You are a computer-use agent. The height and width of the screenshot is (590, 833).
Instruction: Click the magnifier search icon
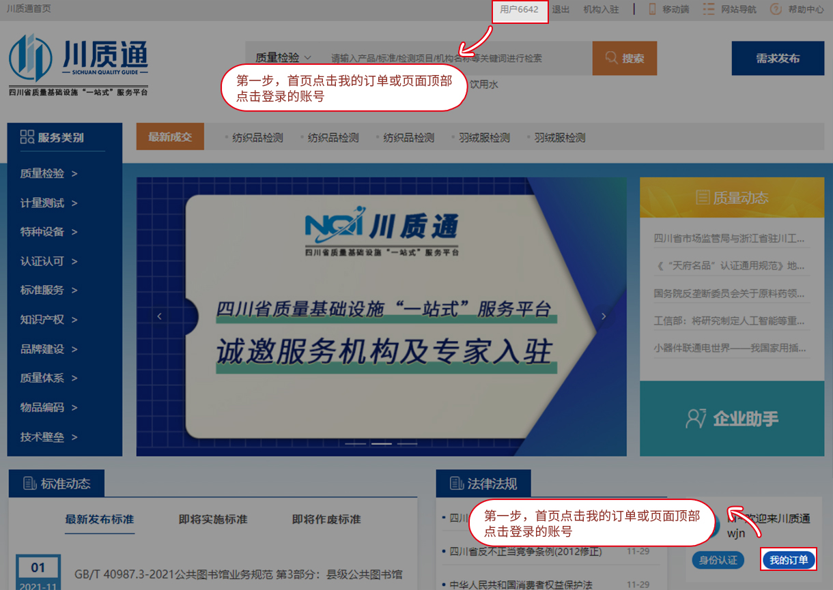611,58
